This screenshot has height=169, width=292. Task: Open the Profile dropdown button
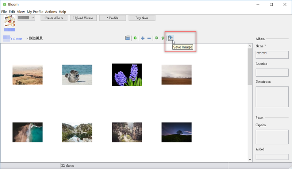(113, 18)
